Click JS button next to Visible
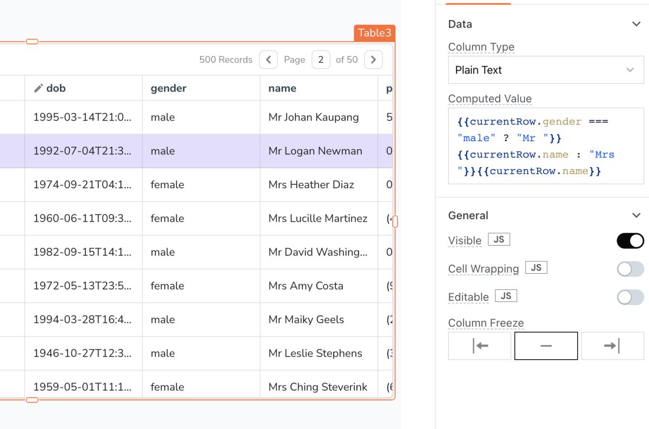This screenshot has height=429, width=649. pyautogui.click(x=499, y=239)
